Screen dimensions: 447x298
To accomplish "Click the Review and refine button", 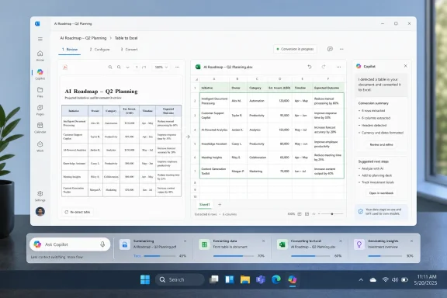I will 381,144.
